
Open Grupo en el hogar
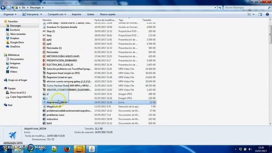coord(17,80)
